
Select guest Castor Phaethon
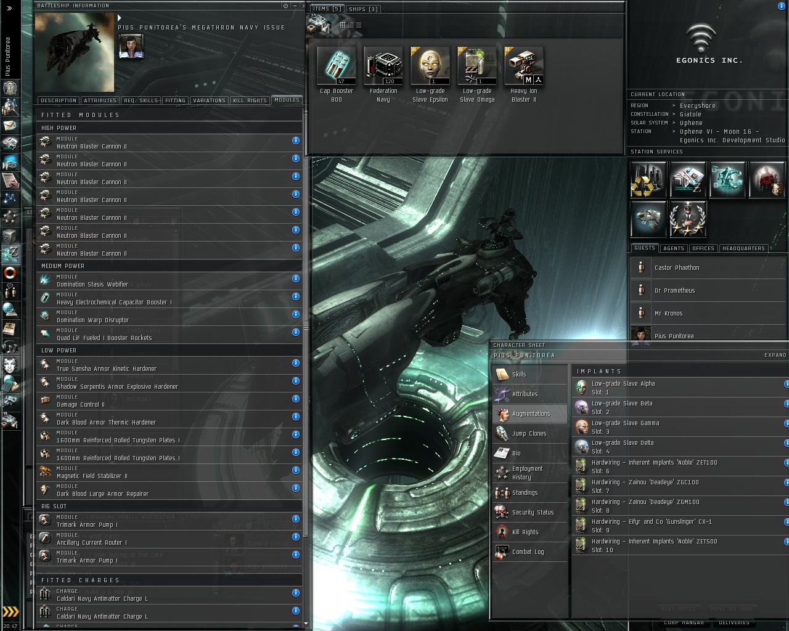(708, 267)
